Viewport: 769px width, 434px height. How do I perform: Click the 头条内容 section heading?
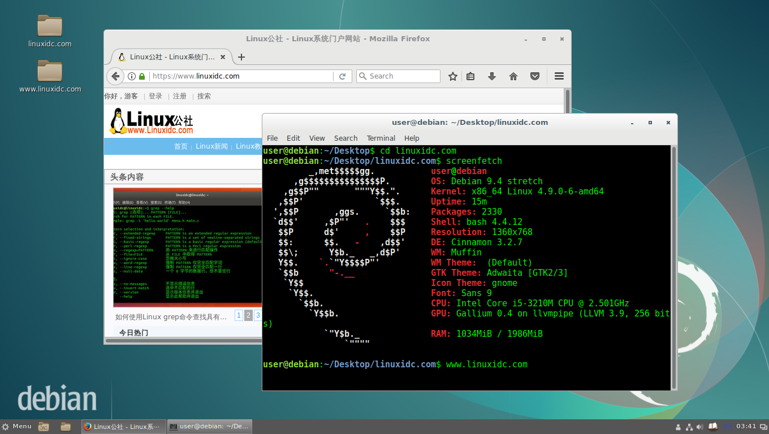click(x=127, y=177)
